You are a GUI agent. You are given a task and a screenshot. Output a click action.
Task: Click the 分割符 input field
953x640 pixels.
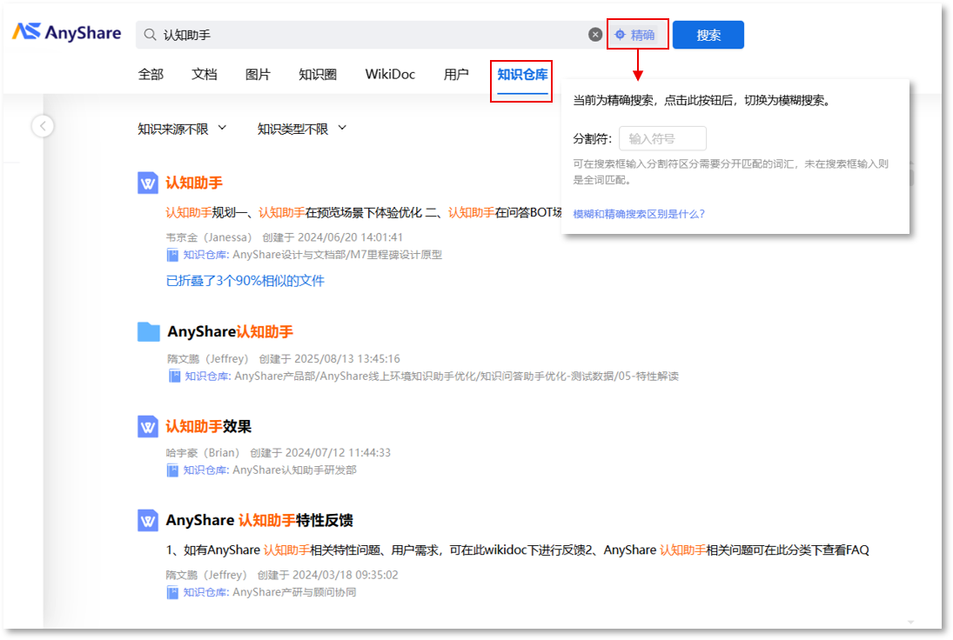click(x=662, y=138)
